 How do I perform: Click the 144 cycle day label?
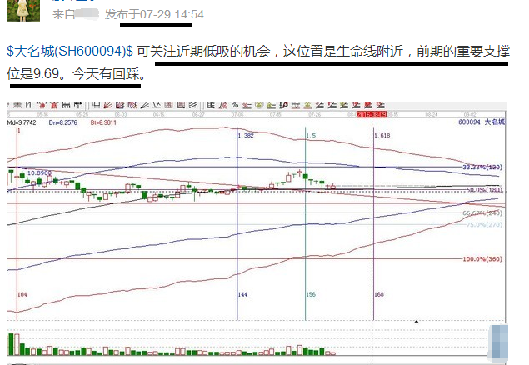(243, 295)
